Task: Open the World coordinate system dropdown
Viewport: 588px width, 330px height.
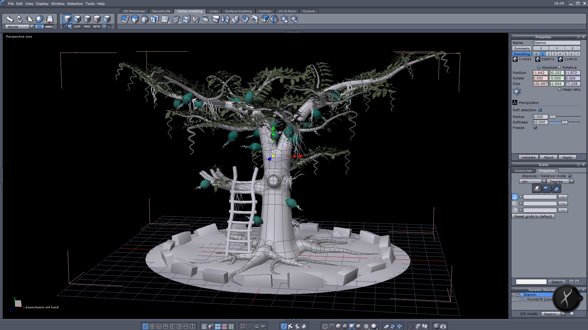Action: pyautogui.click(x=32, y=27)
